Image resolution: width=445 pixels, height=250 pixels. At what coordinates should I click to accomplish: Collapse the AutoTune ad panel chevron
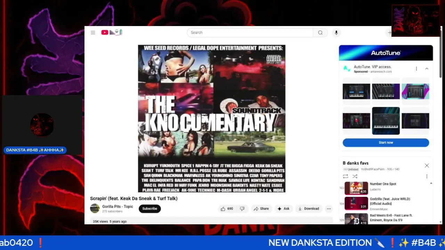pos(427,69)
